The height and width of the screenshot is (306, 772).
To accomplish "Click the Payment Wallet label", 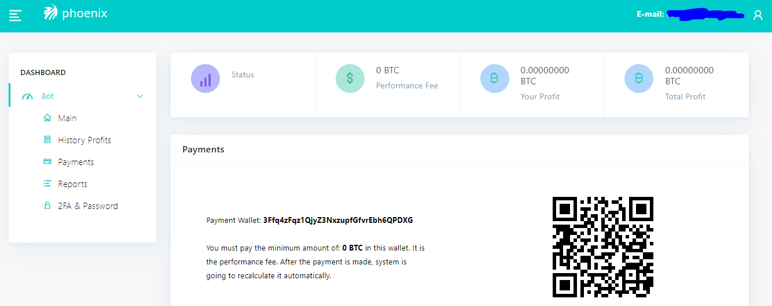I will [234, 220].
